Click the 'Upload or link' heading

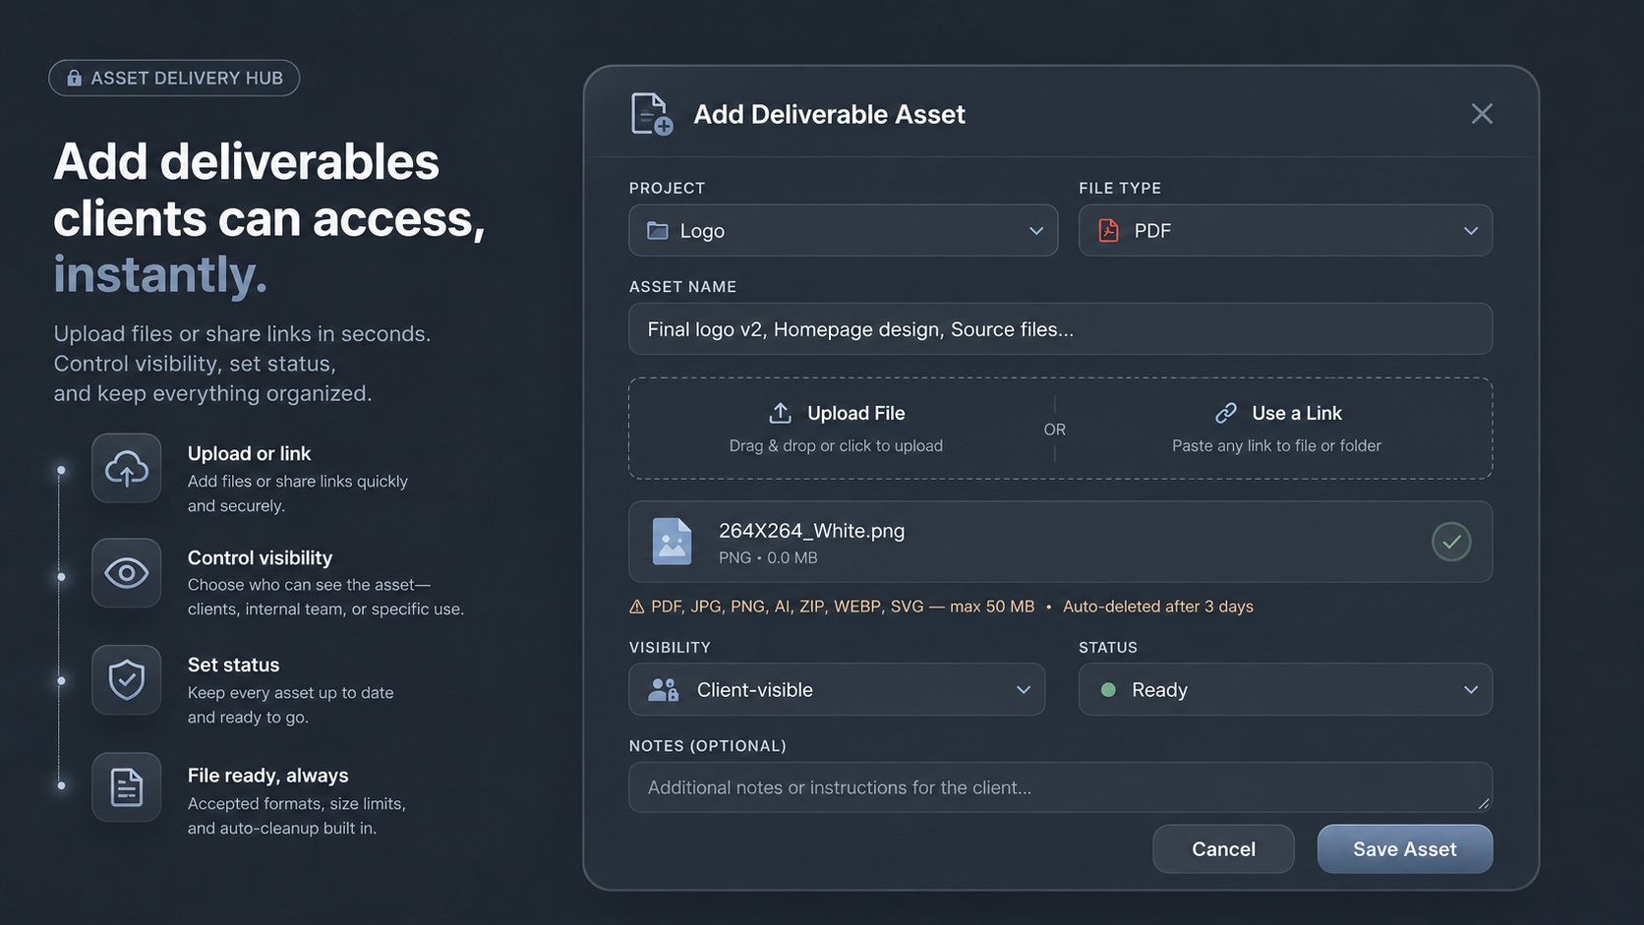tap(249, 453)
